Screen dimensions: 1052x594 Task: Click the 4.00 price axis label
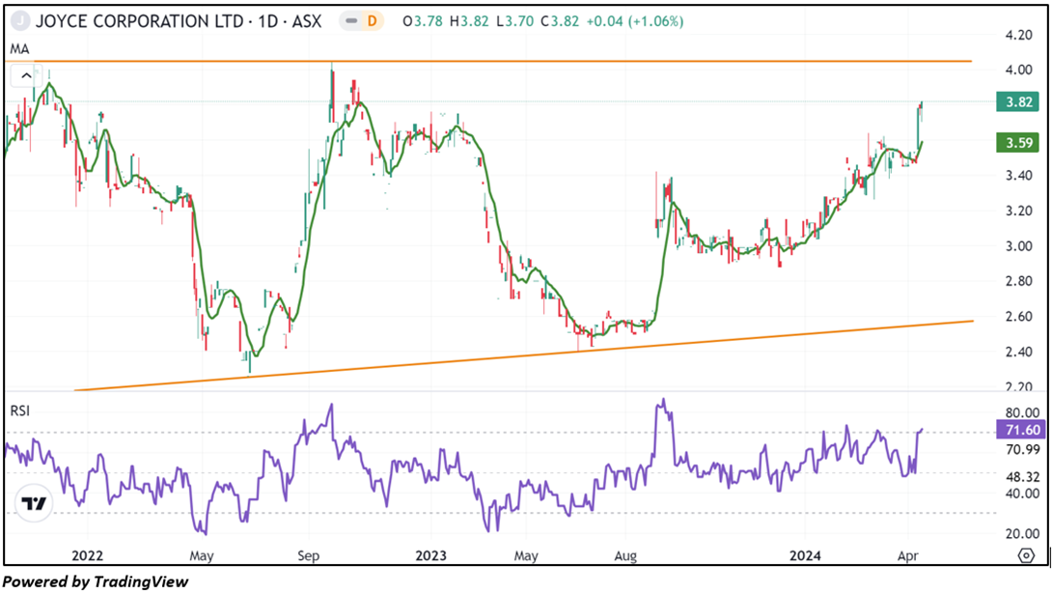click(1018, 70)
